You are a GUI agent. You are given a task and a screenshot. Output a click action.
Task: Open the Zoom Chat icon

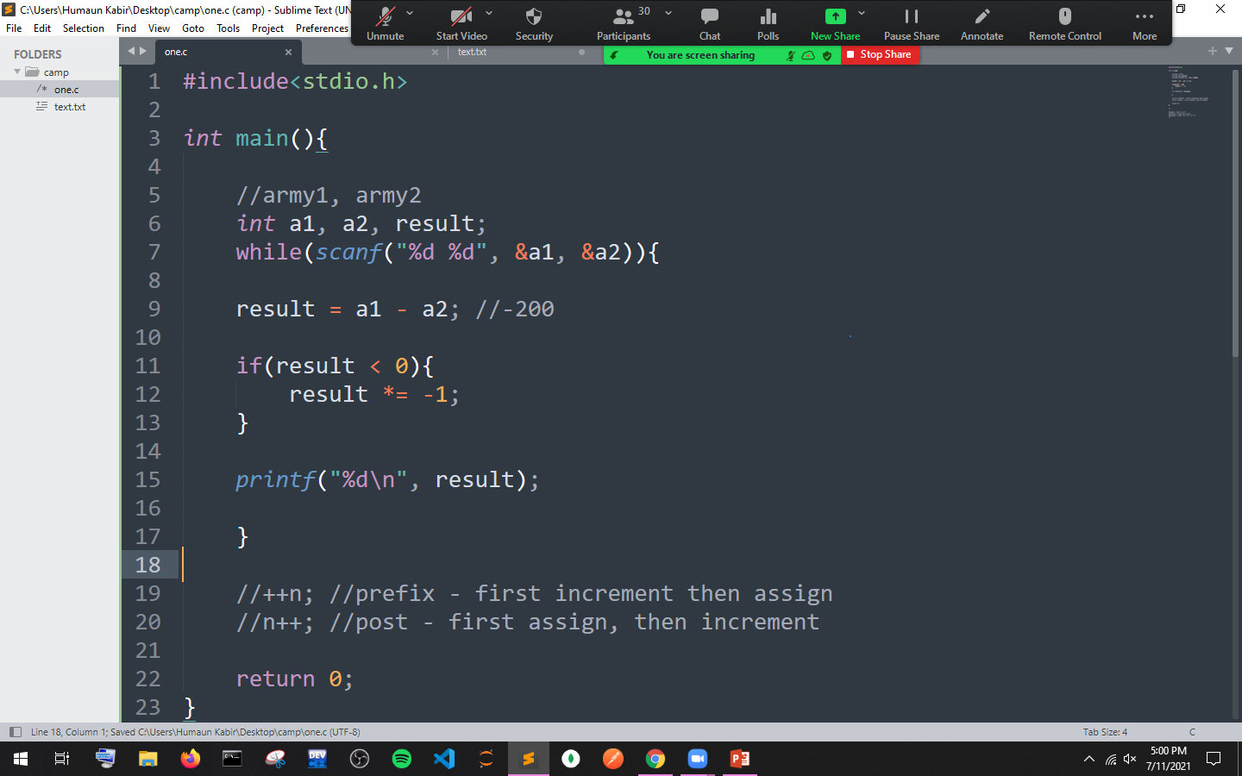click(710, 17)
